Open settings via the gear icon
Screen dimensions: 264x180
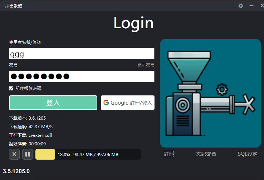pos(241,6)
